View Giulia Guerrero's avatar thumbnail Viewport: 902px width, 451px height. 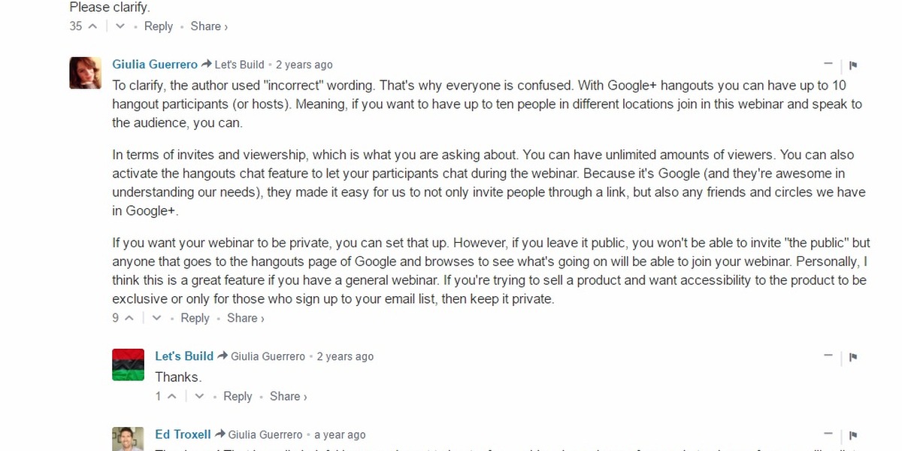pyautogui.click(x=86, y=73)
